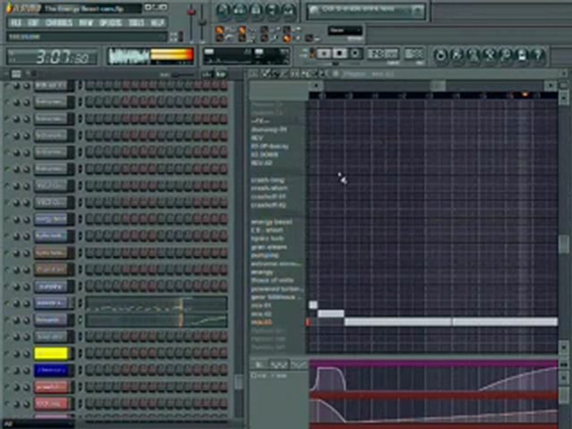Toggle first step of the yellow channel

click(89, 353)
